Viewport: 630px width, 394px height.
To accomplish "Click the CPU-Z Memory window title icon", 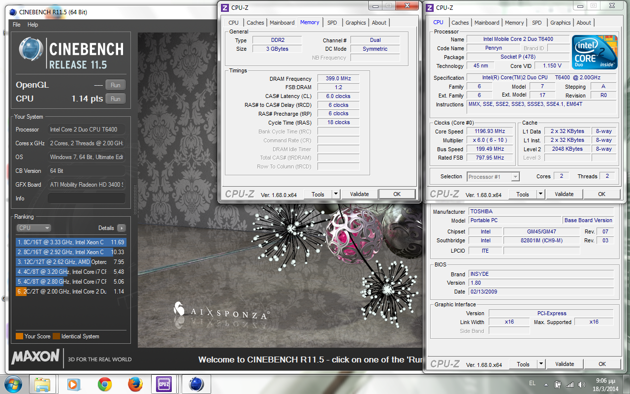I will [x=224, y=7].
